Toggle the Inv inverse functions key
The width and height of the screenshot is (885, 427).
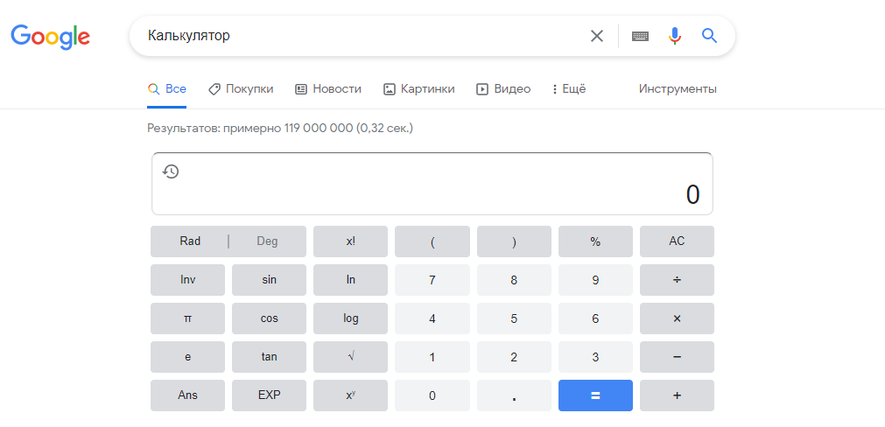tap(188, 280)
